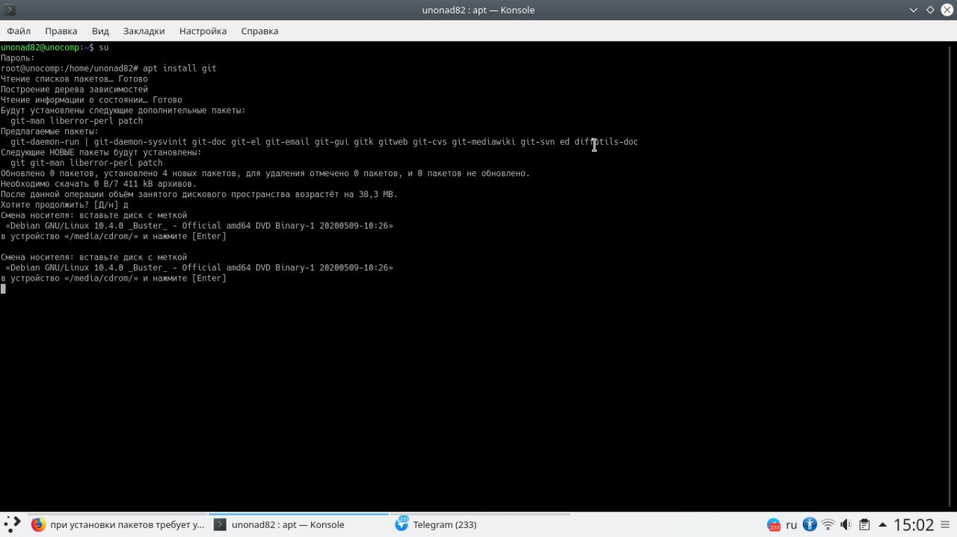957x537 pixels.
Task: Minimize the Konsole window
Action: coord(914,10)
